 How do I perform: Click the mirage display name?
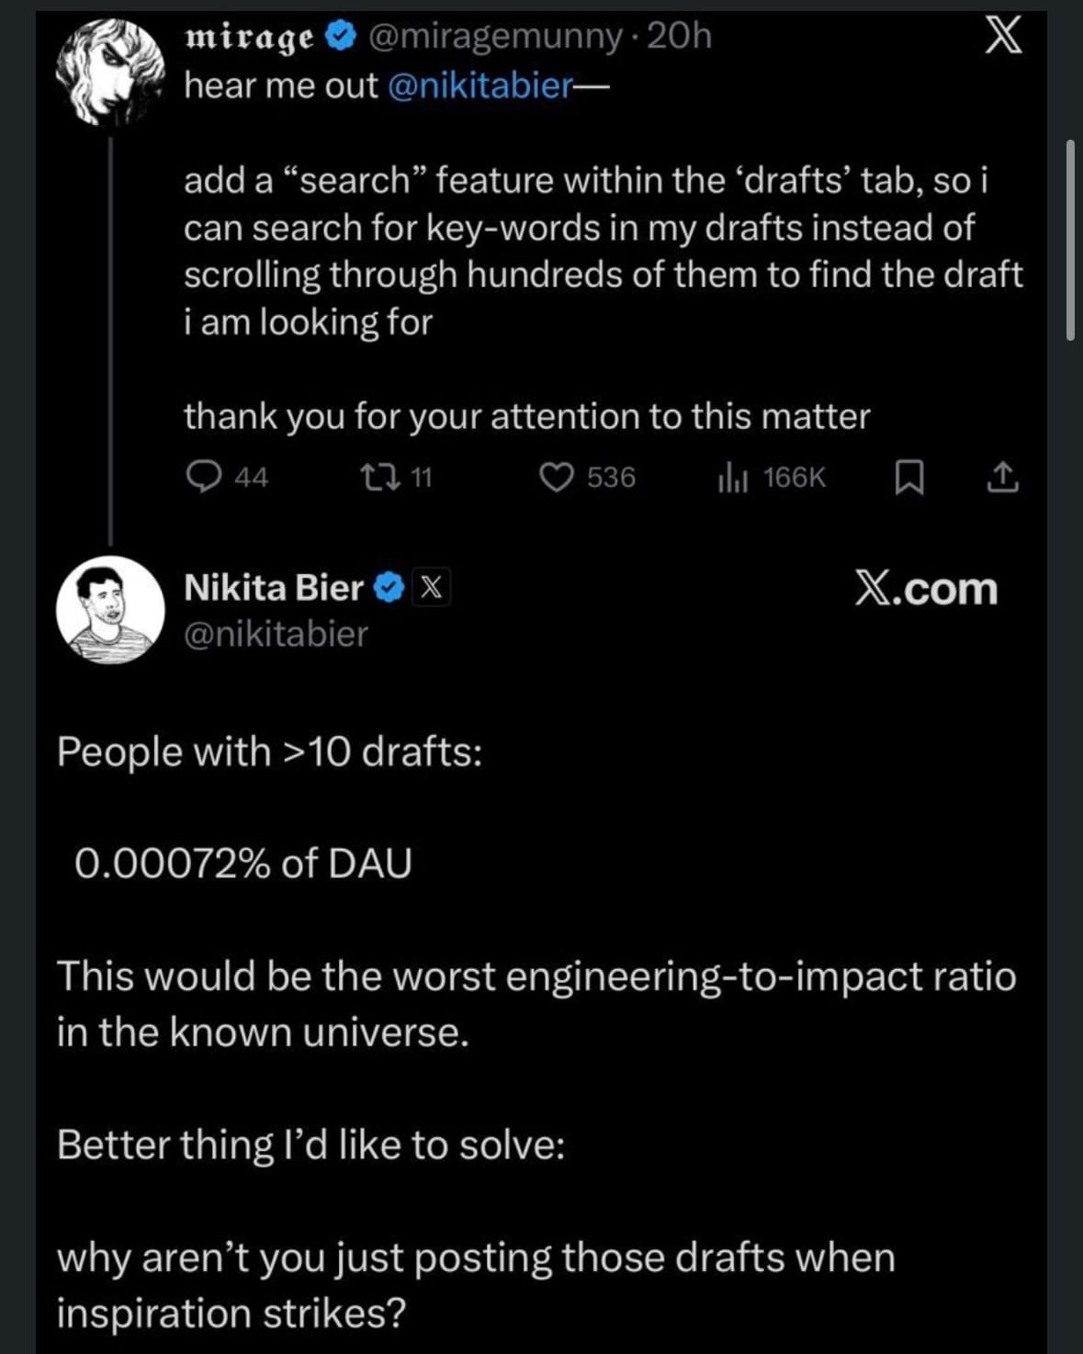pyautogui.click(x=249, y=37)
